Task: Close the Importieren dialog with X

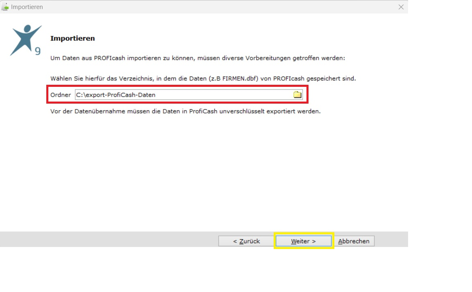Action: point(401,7)
